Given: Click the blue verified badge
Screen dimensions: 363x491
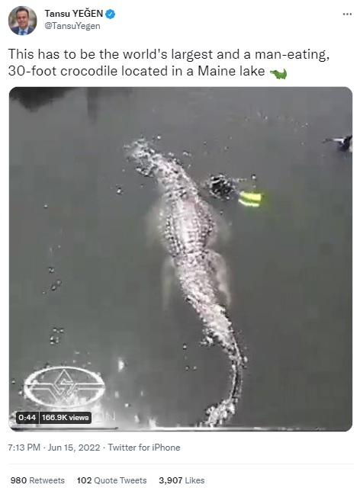Looking at the screenshot, I should pos(111,14).
